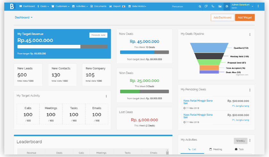Click the Add Widget button
Image resolution: width=269 pixels, height=157 pixels.
[245, 18]
